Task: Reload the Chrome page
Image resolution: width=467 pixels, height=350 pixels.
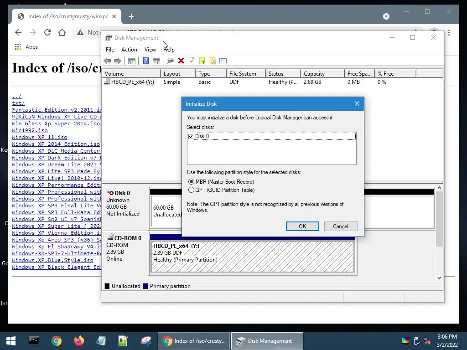Action: coord(47,32)
